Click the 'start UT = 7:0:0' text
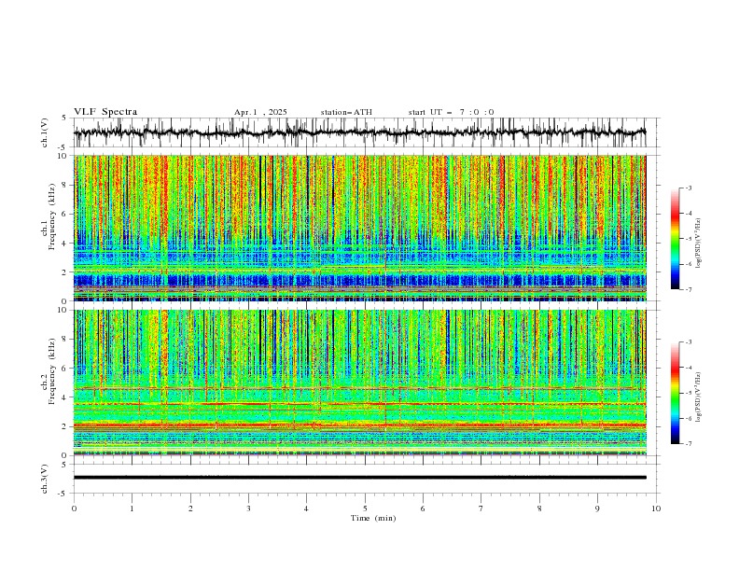 pos(452,112)
